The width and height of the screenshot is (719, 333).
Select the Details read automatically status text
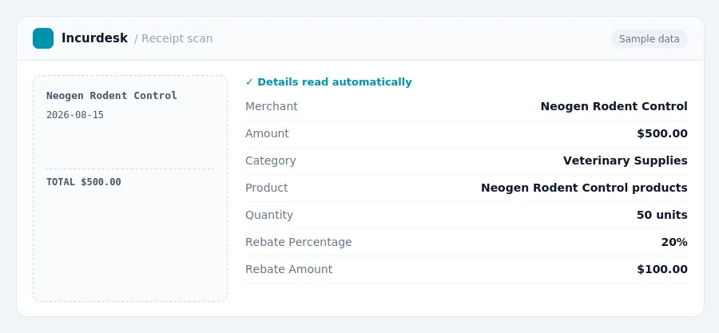(x=334, y=82)
